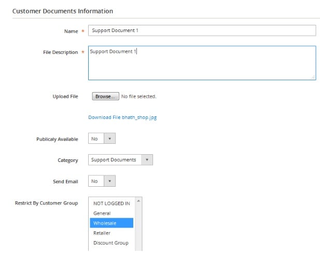The height and width of the screenshot is (253, 320).
Task: Click the 'No file selected.' text
Action: point(139,96)
